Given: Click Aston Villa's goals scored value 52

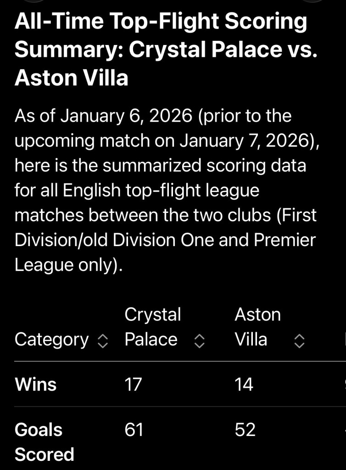Looking at the screenshot, I should tap(245, 430).
